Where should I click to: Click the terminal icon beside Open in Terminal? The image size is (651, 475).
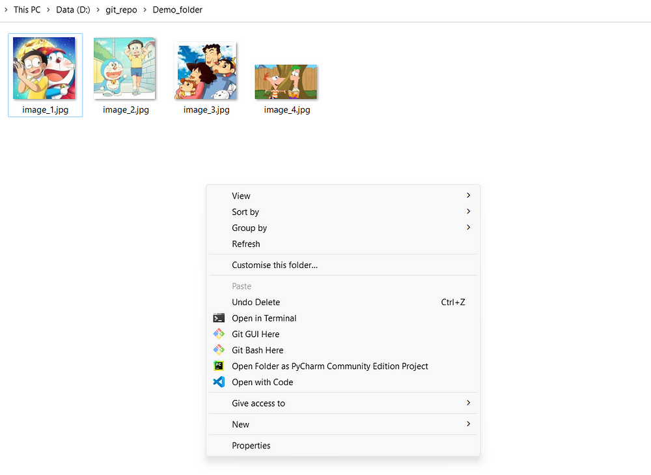(x=219, y=318)
